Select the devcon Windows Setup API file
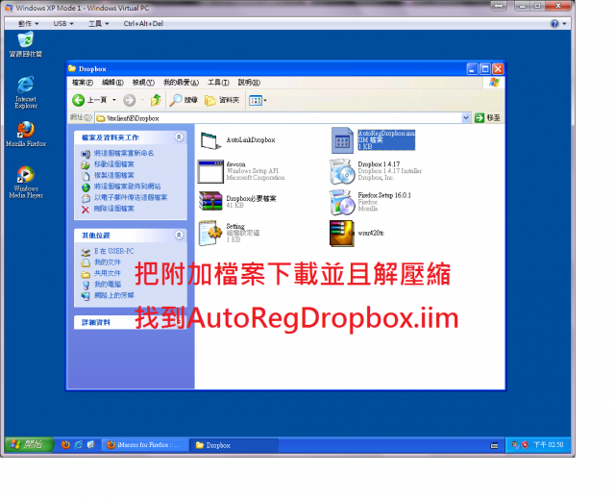Screen dimensions: 615x498 tap(241, 171)
